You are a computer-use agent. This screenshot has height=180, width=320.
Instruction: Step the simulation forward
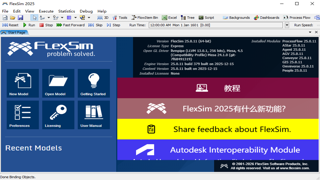pyautogui.click(x=113, y=25)
